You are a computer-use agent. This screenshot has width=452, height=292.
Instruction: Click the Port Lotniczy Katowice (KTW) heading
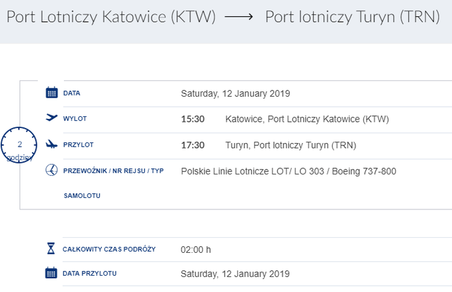(x=111, y=17)
